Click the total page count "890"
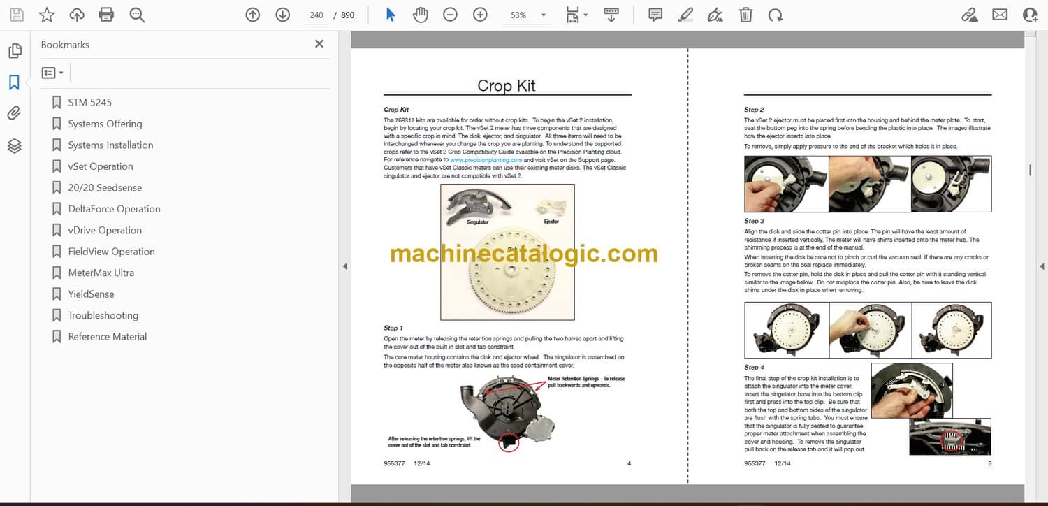 (348, 15)
